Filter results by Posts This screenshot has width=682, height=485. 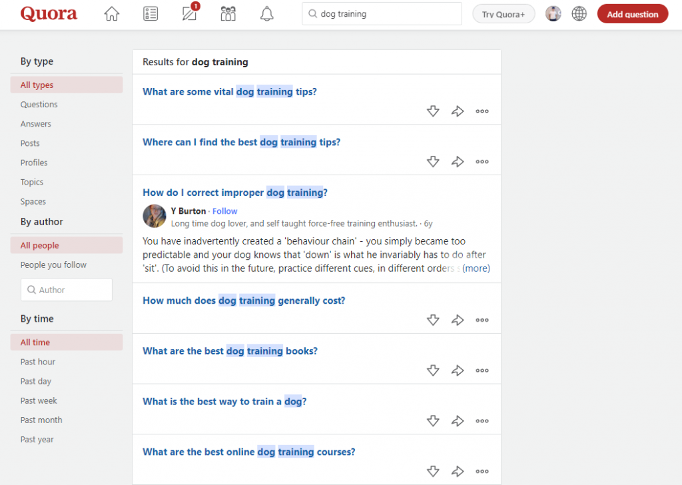point(30,143)
